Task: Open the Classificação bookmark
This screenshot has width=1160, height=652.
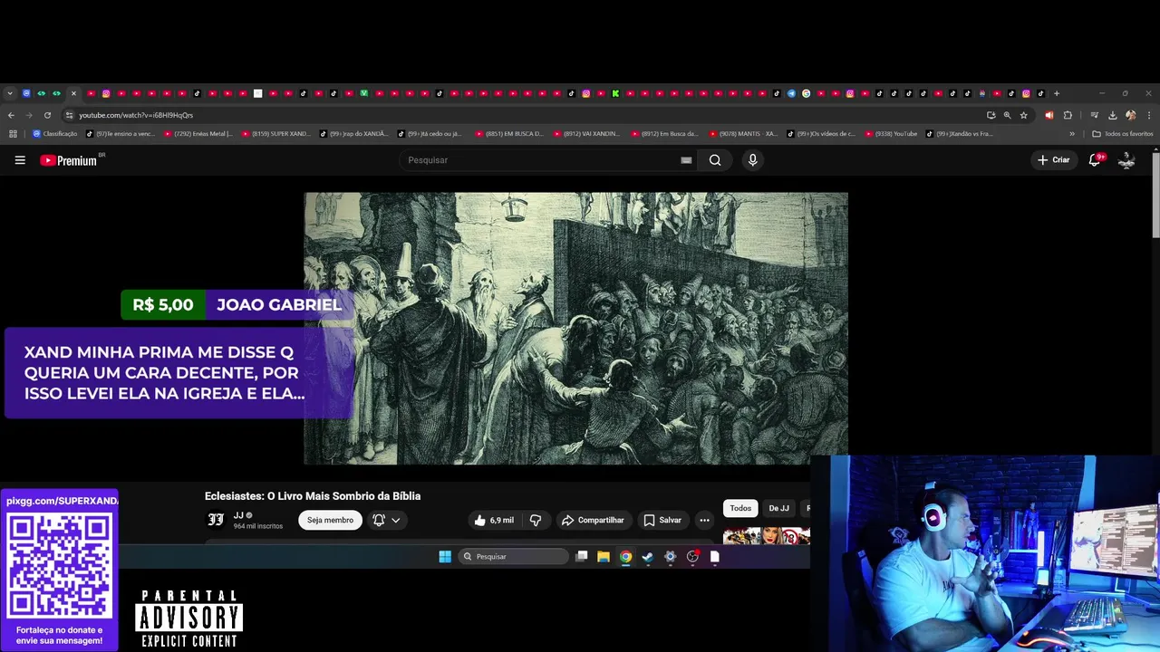Action: click(55, 134)
